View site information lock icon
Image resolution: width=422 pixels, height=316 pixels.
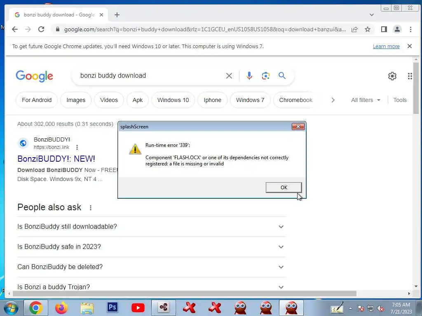tap(57, 29)
